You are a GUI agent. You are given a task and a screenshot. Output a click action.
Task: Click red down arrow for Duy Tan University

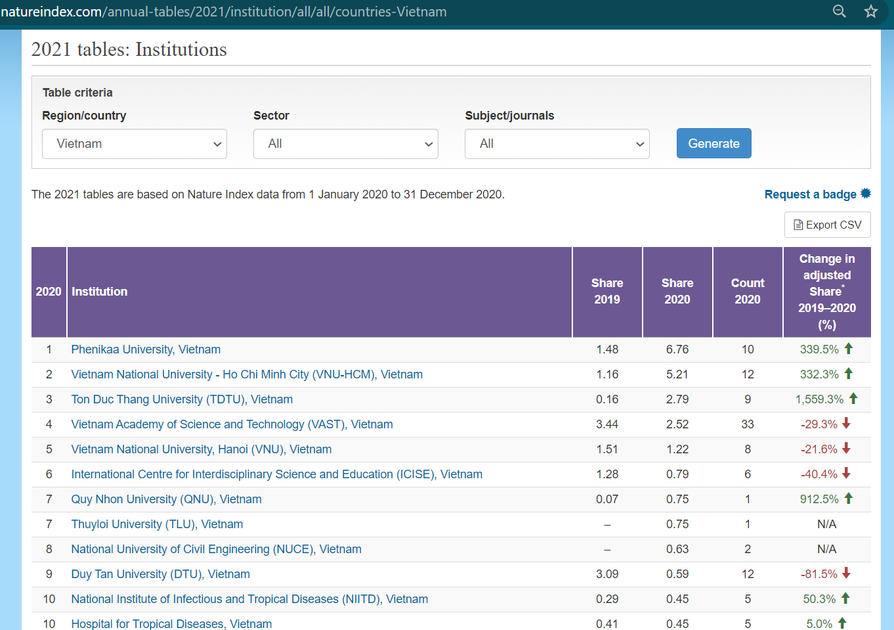coord(846,573)
